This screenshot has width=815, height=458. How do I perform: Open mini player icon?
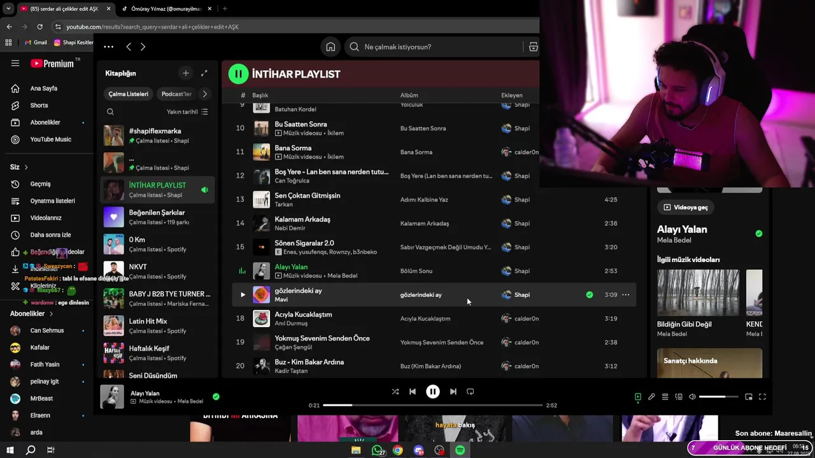[749, 397]
